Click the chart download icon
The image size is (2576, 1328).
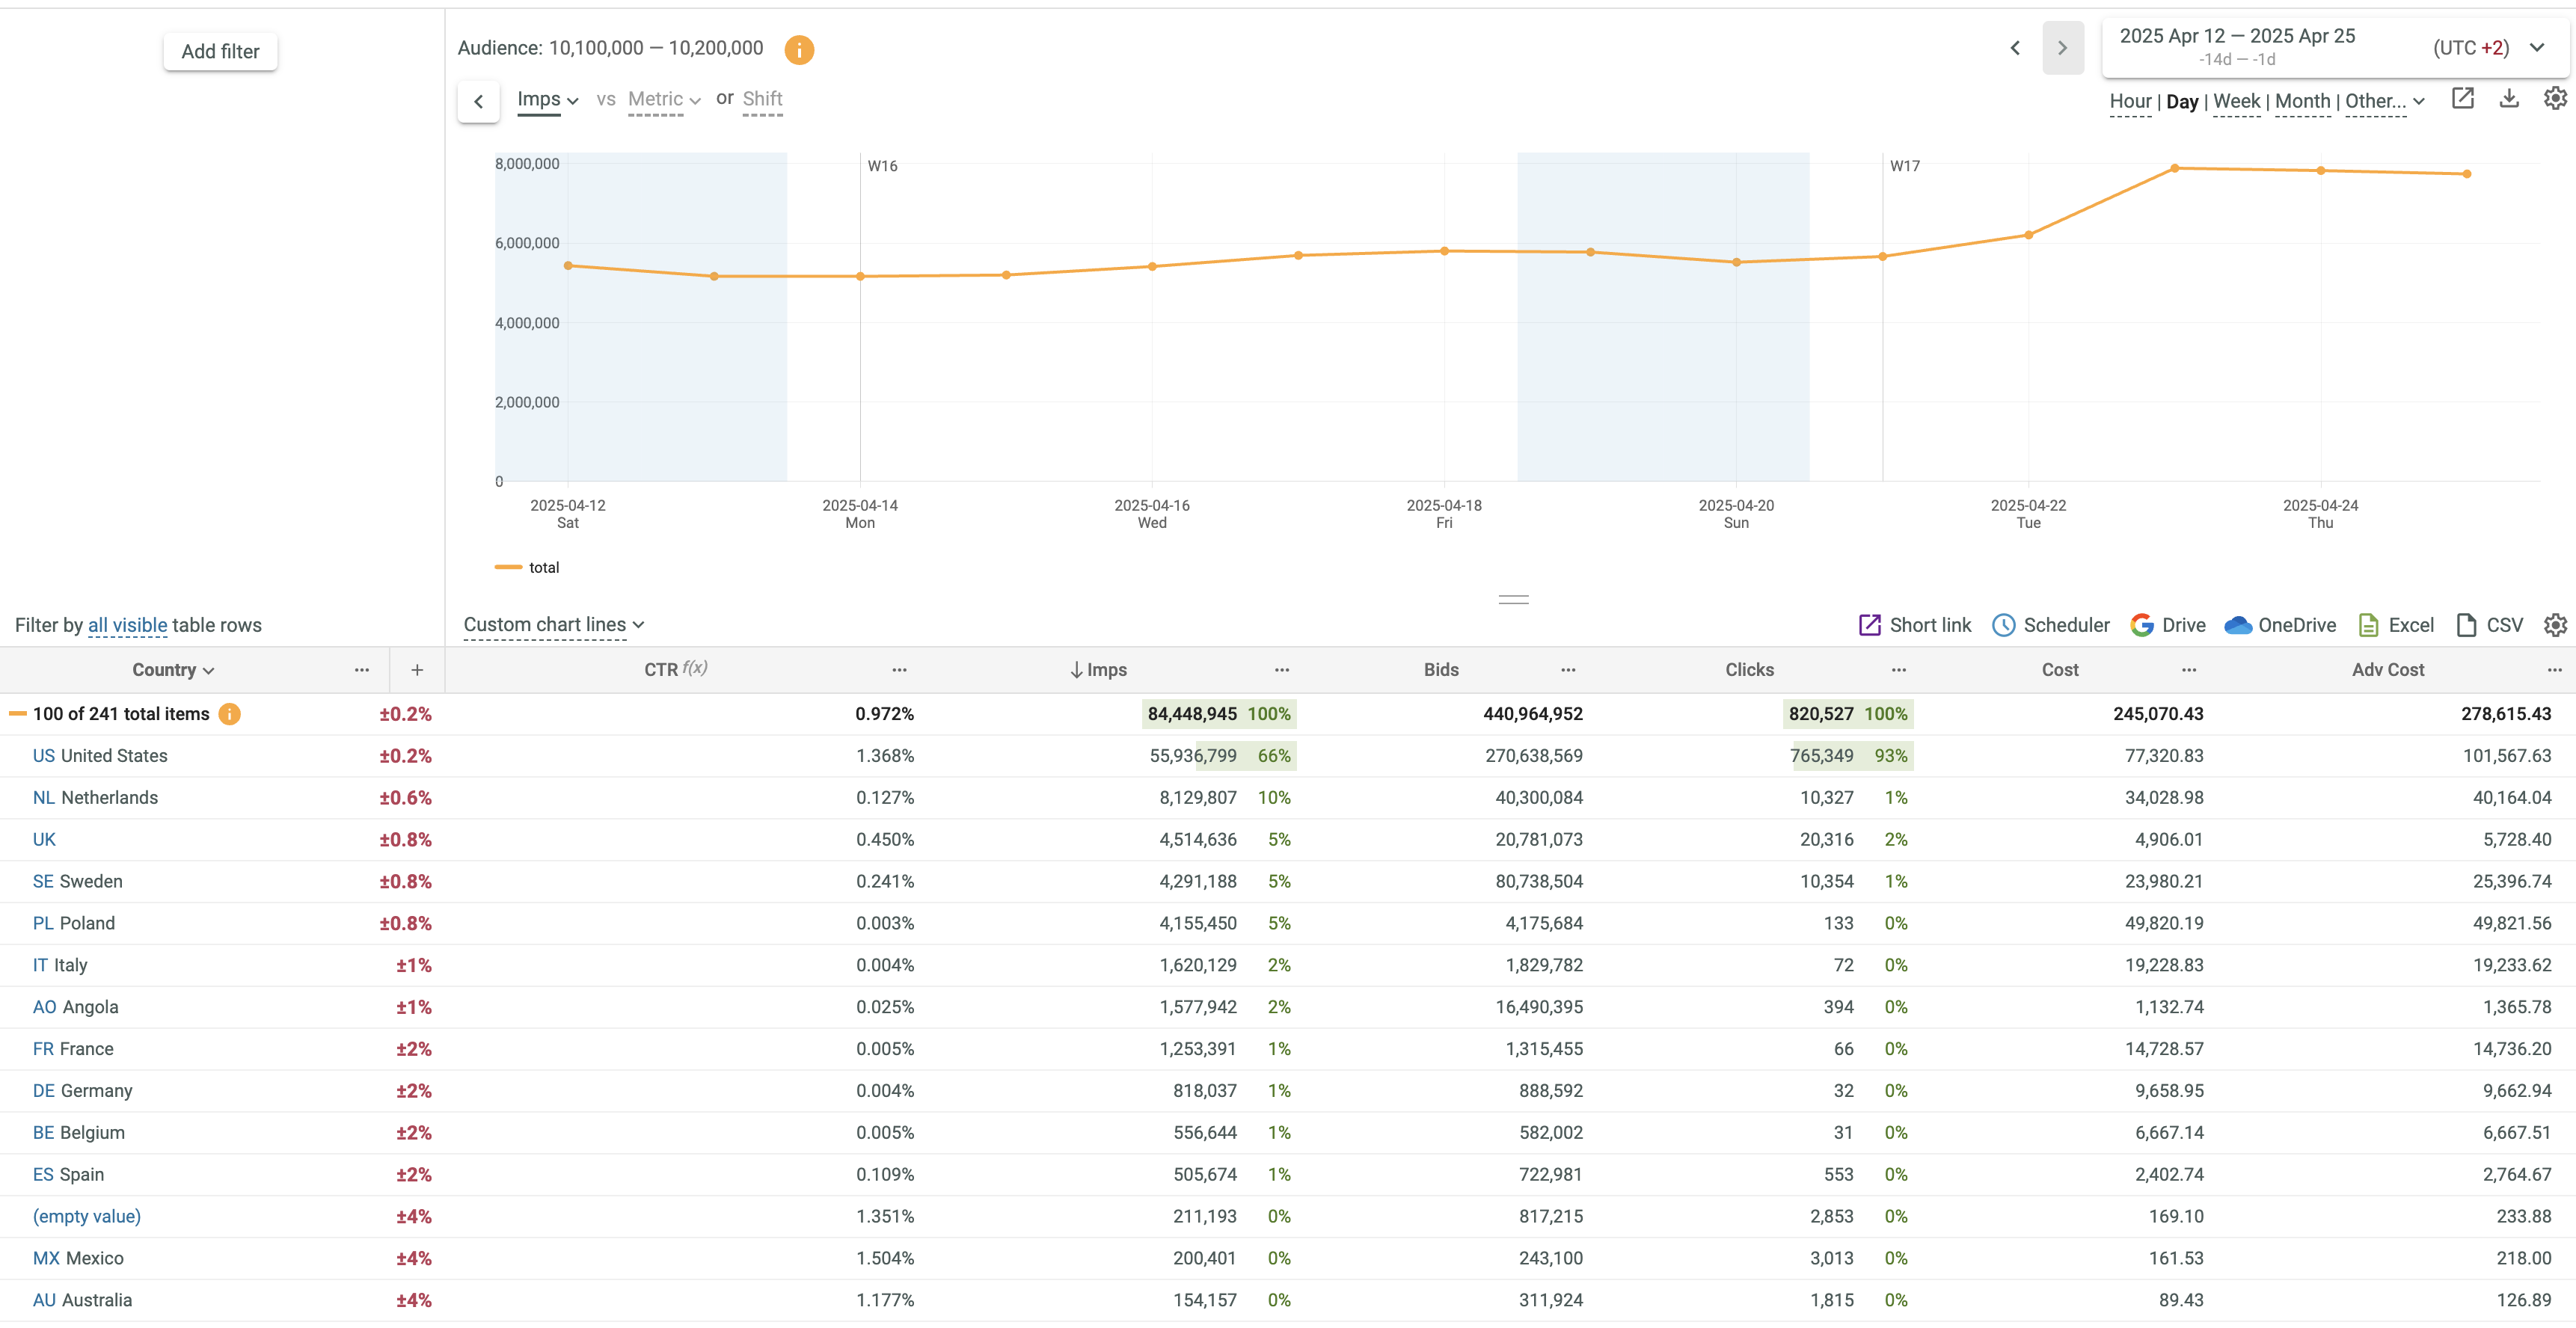2509,98
